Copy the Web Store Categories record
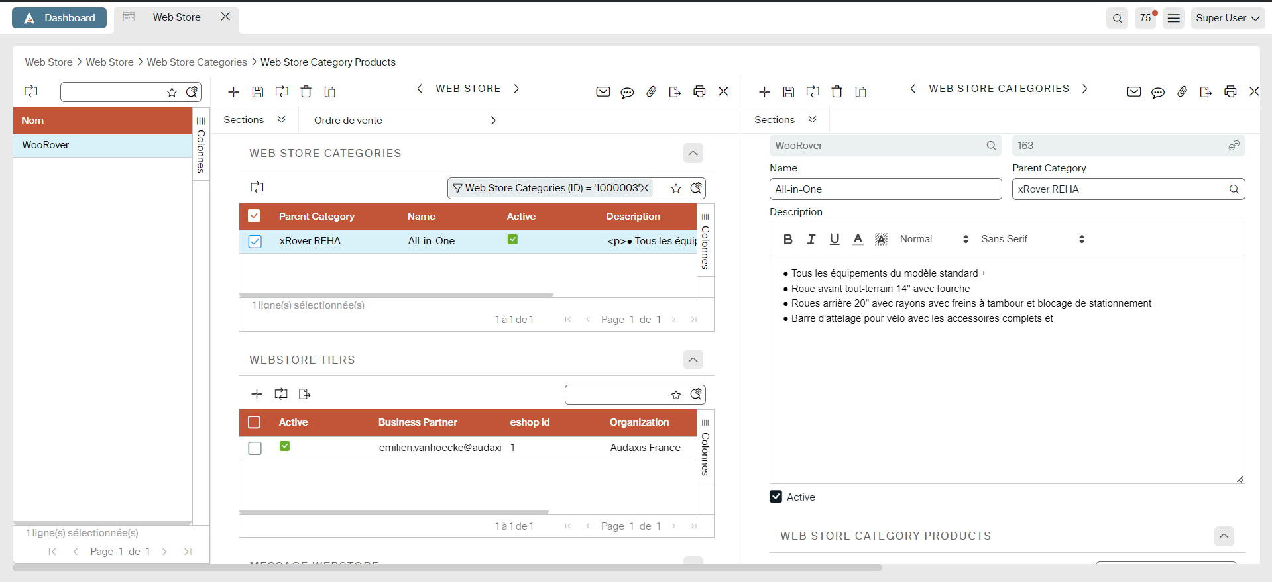This screenshot has width=1272, height=582. tap(860, 92)
